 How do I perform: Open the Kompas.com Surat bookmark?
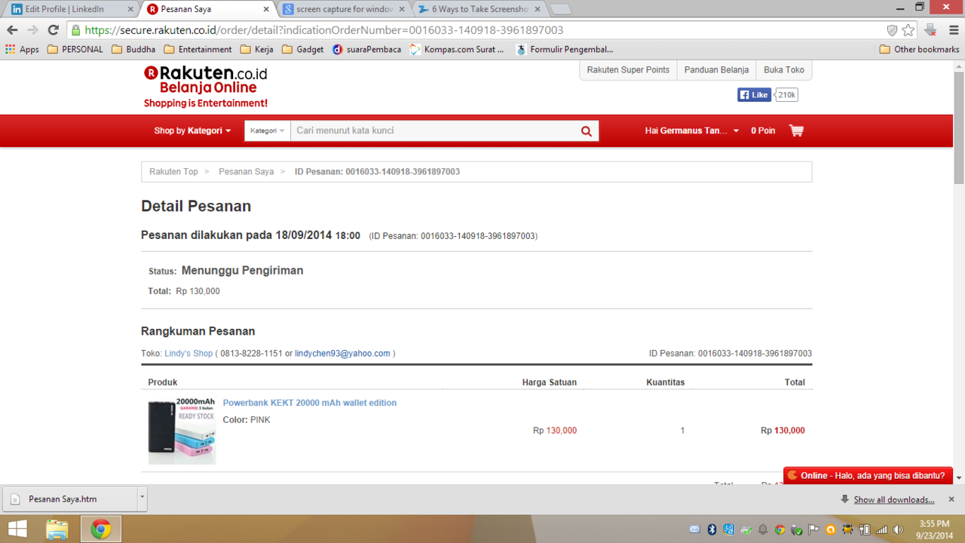click(x=457, y=49)
